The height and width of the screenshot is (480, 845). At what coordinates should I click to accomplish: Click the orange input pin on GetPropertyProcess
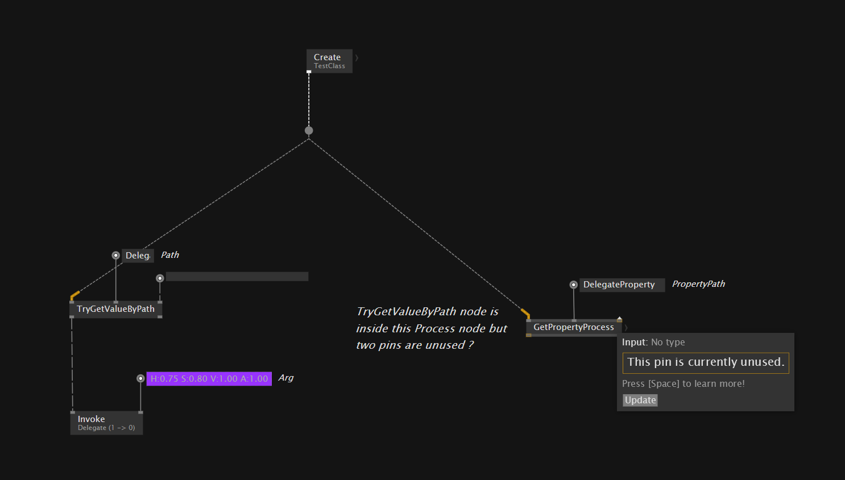525,313
